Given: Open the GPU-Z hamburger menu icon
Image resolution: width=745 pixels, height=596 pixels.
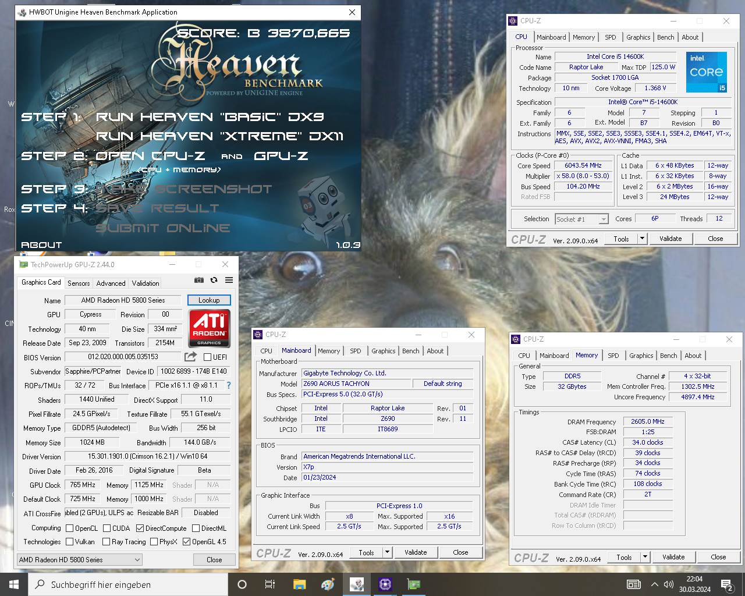Looking at the screenshot, I should click(x=229, y=280).
